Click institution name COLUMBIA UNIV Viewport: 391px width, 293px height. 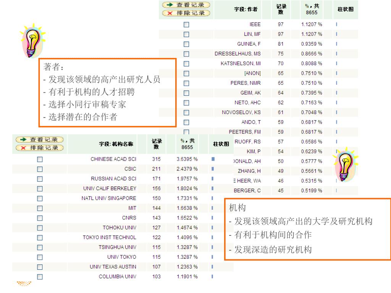(x=118, y=277)
